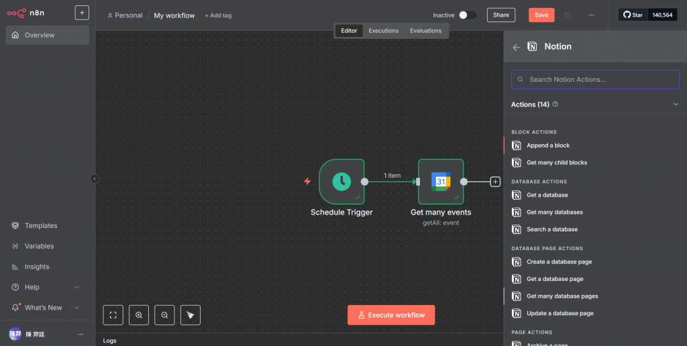The height and width of the screenshot is (346, 687).
Task: Open the Variables page
Action: pyautogui.click(x=39, y=246)
